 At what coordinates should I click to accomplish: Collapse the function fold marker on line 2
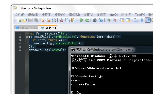tap(27, 37)
